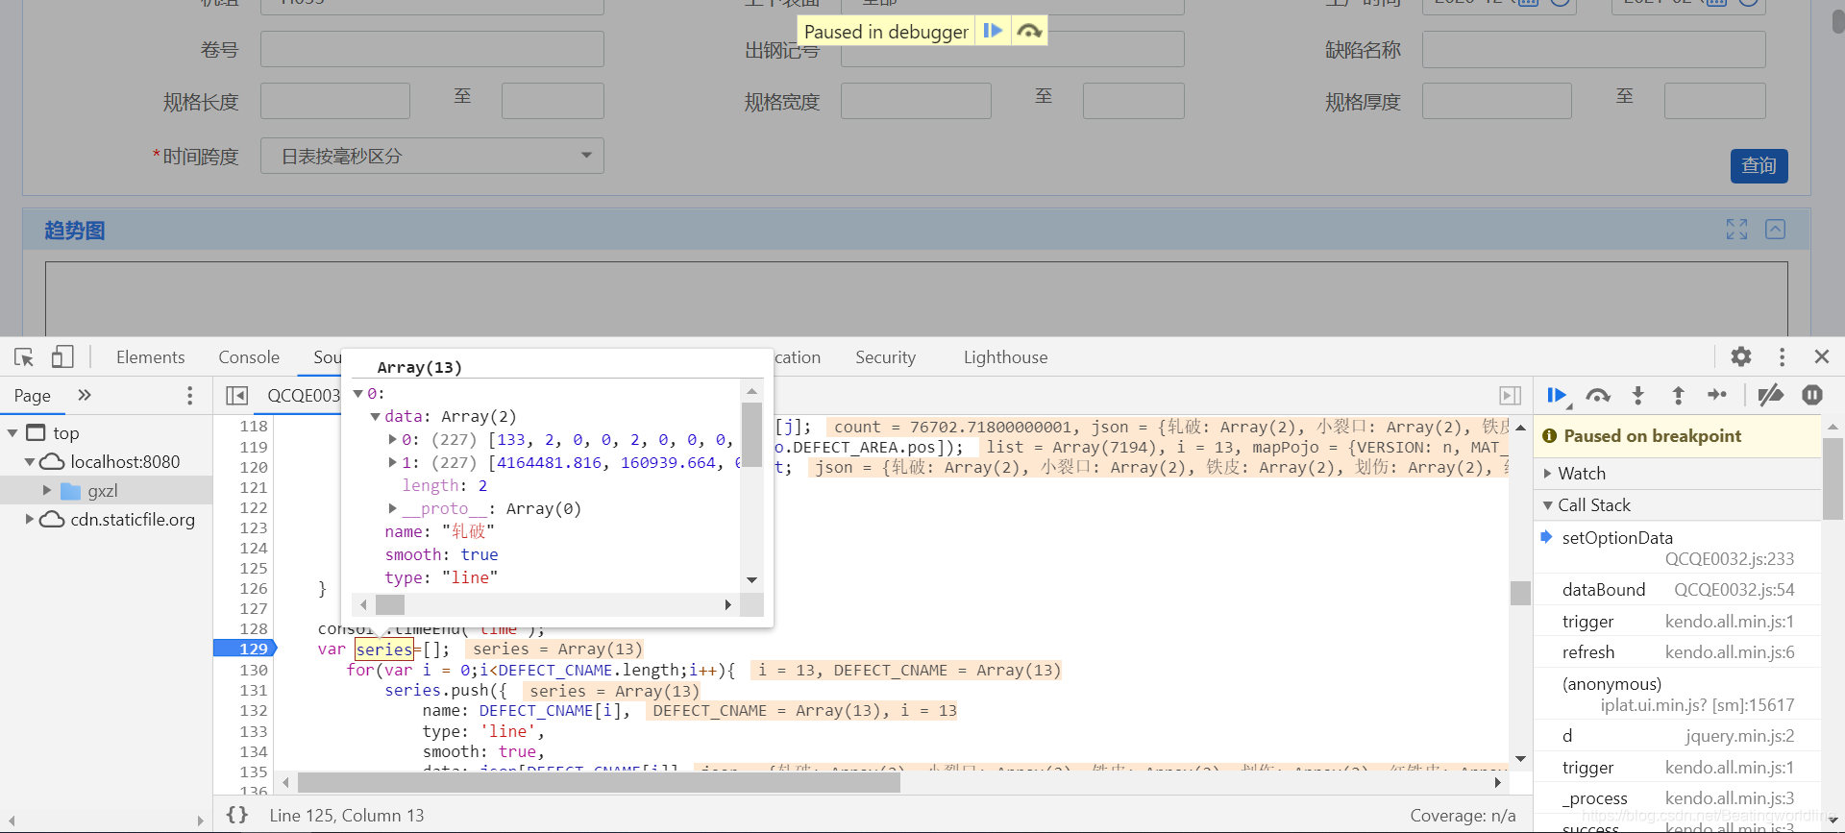
Task: Hide the navigator sidebar icon
Action: pyautogui.click(x=236, y=396)
